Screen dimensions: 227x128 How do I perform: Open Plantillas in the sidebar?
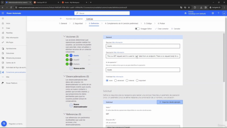pyautogui.click(x=9, y=33)
